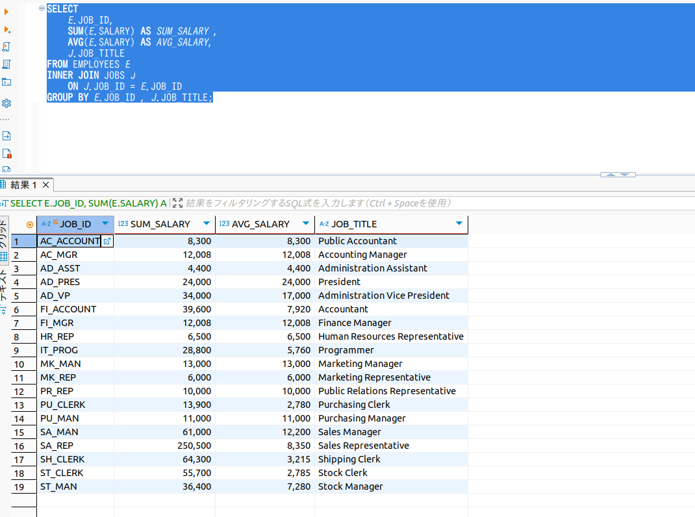Toggle record mode with the orange circle icon
The width and height of the screenshot is (695, 517).
(x=29, y=224)
